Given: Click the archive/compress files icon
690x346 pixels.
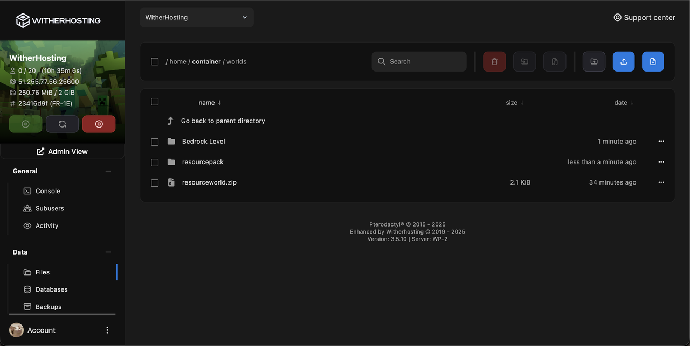Looking at the screenshot, I should pyautogui.click(x=555, y=61).
